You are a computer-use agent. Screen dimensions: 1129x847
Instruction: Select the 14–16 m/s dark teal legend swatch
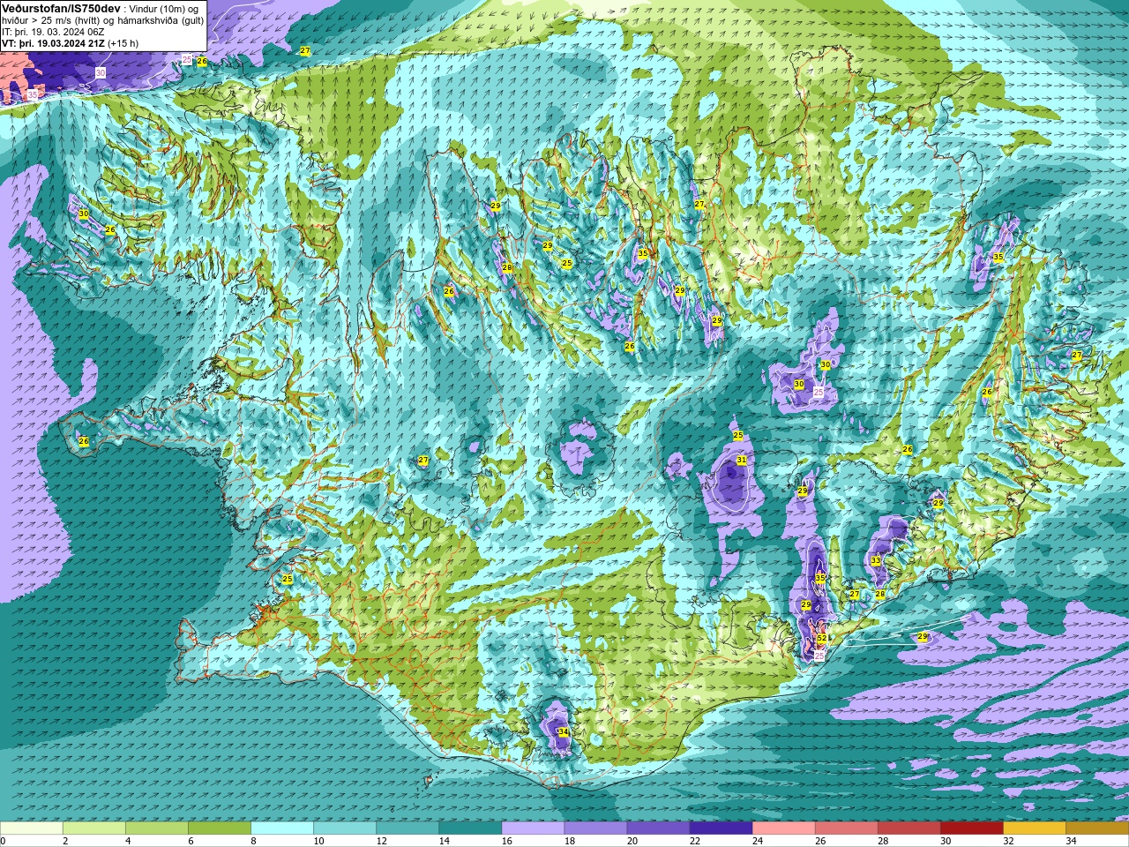point(470,828)
